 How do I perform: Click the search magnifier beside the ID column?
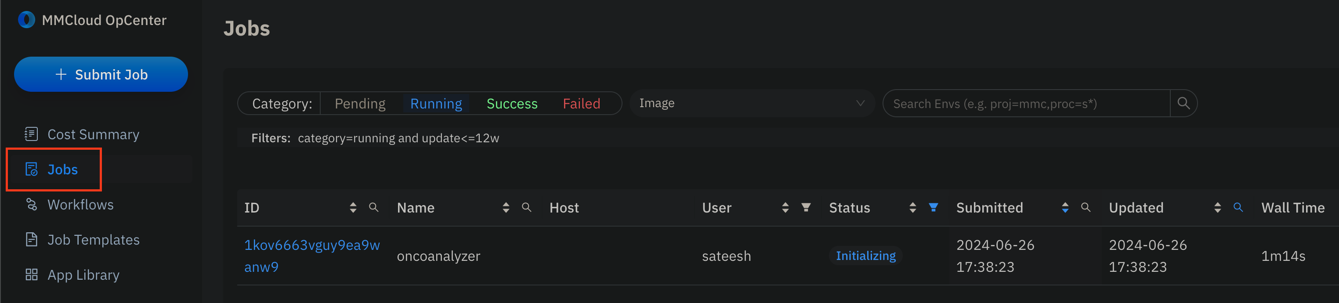pos(374,207)
